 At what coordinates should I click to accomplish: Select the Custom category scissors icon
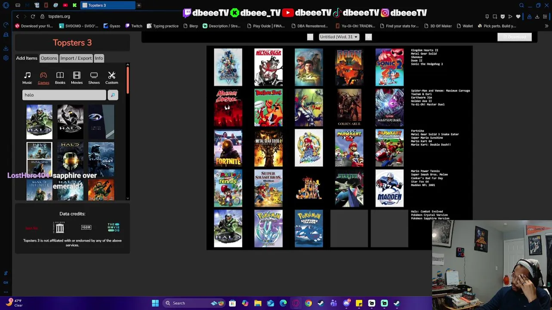111,78
